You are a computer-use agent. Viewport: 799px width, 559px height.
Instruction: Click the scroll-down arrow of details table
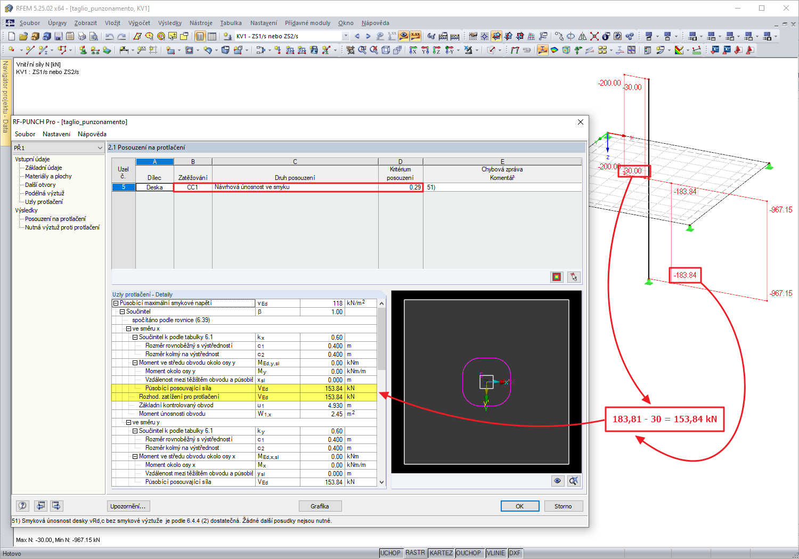pos(381,482)
